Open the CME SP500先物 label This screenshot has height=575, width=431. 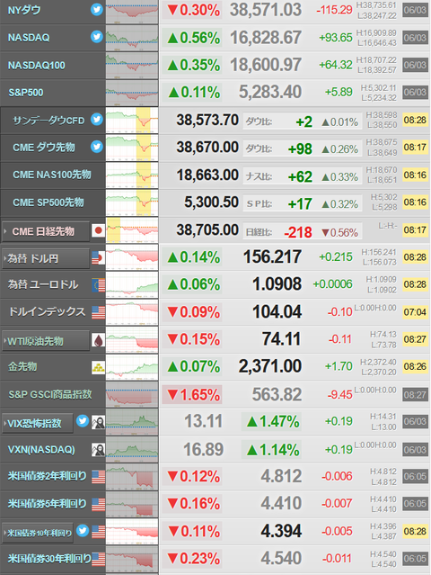click(48, 202)
